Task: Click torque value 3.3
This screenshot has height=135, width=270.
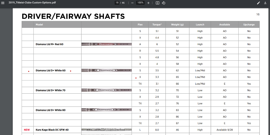Action: pyautogui.click(x=157, y=77)
